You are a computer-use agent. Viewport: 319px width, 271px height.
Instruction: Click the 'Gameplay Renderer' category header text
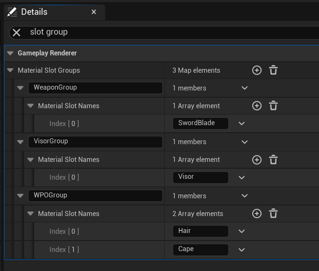point(47,53)
